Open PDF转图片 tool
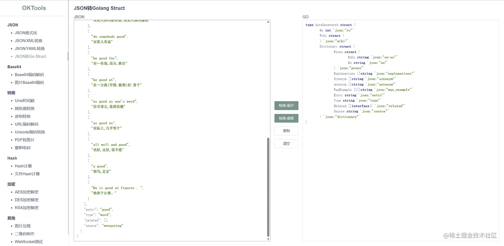The image size is (504, 246). pos(25,140)
